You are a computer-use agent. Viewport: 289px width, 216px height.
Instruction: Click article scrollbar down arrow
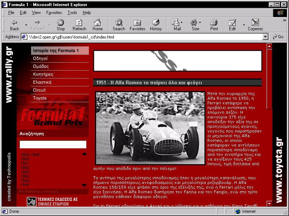click(269, 203)
